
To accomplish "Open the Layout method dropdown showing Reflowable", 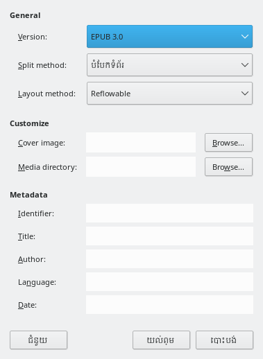I will point(169,94).
